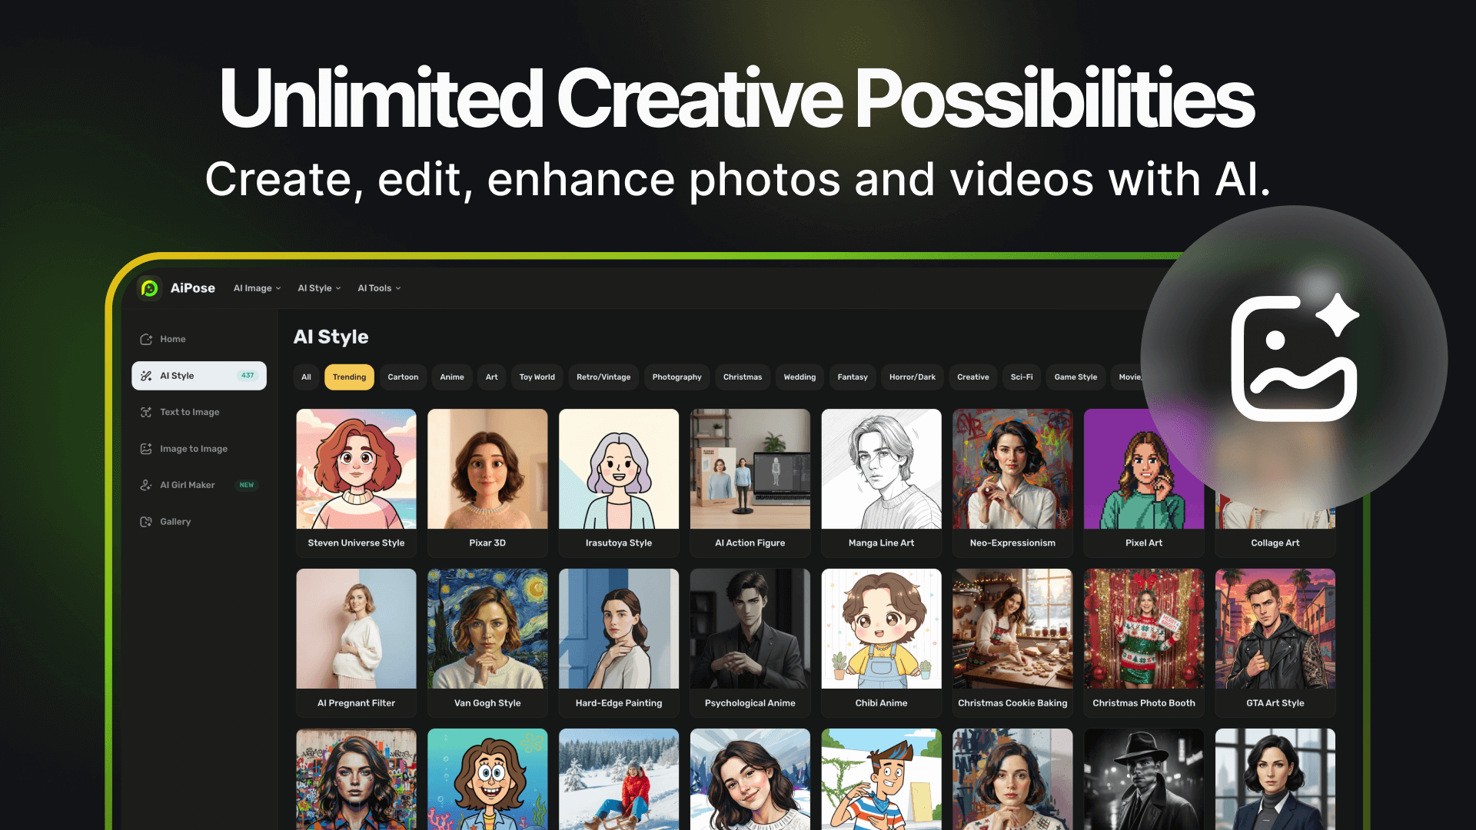
Task: Click the AI Girl Maker icon
Action: point(146,485)
